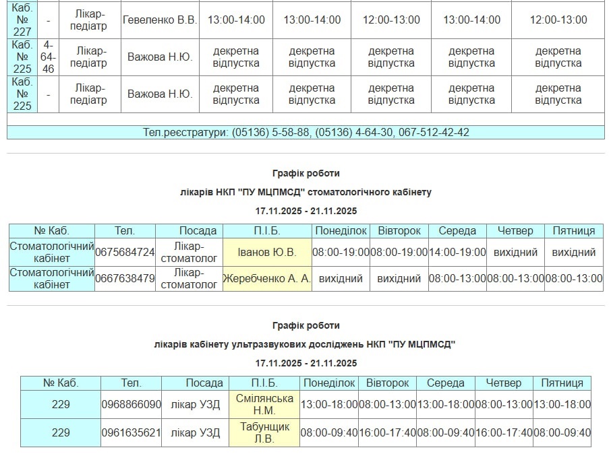Click Іванов's Wednesday 14:00-19:00 time slot
The image size is (609, 456).
pyautogui.click(x=457, y=253)
